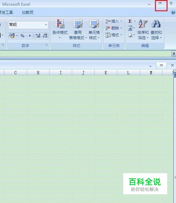
Task: Apply comma style number format
Action: (30, 36)
